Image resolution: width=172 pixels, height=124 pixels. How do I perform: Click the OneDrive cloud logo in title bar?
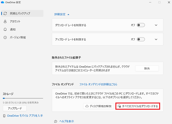coord(3,2)
